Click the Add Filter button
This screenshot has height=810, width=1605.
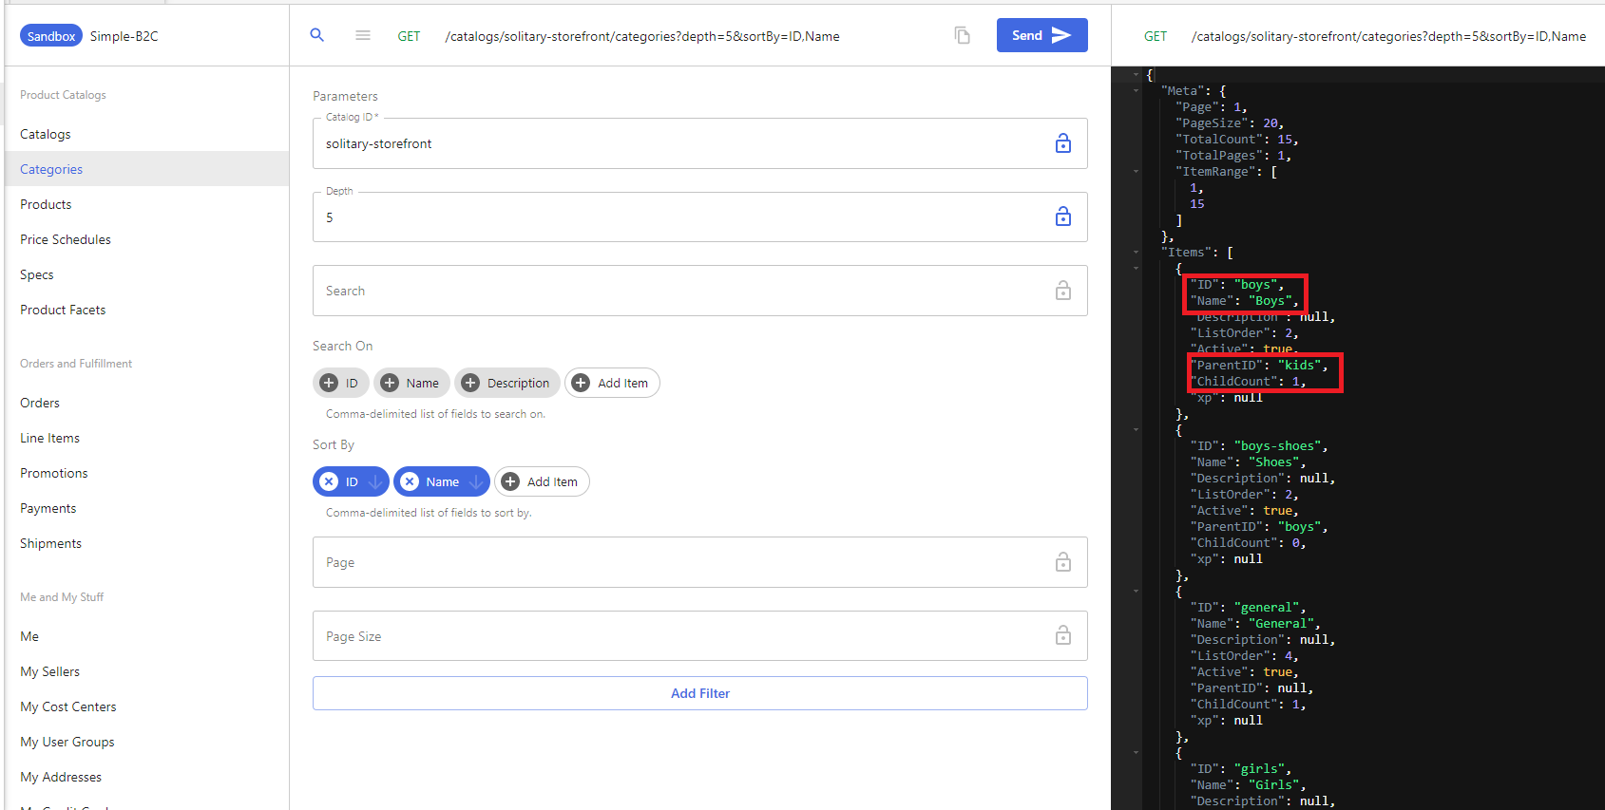tap(699, 693)
